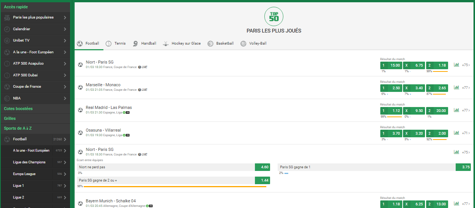
Task: Select Schalke 04 win odds 13.00
Action: tap(437, 204)
